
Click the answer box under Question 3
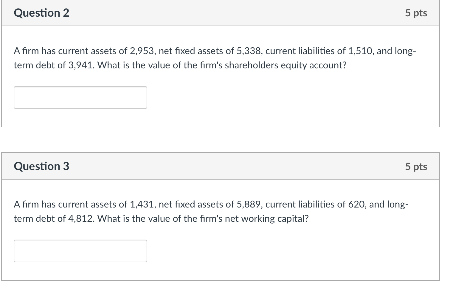point(80,251)
